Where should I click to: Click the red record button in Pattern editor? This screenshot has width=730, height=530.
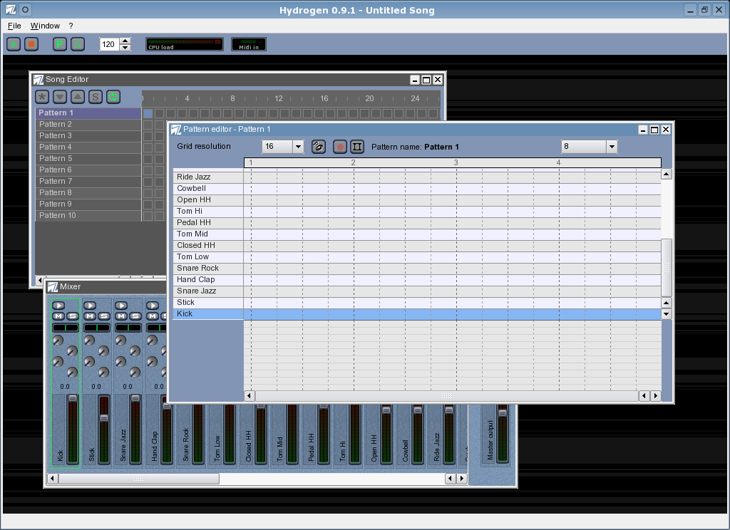tap(340, 147)
